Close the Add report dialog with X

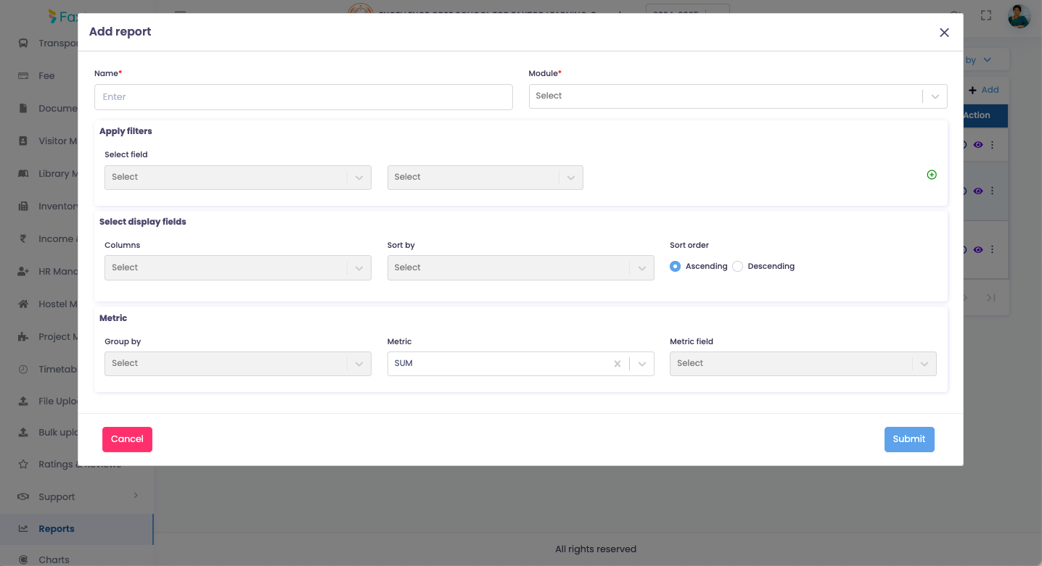(944, 33)
